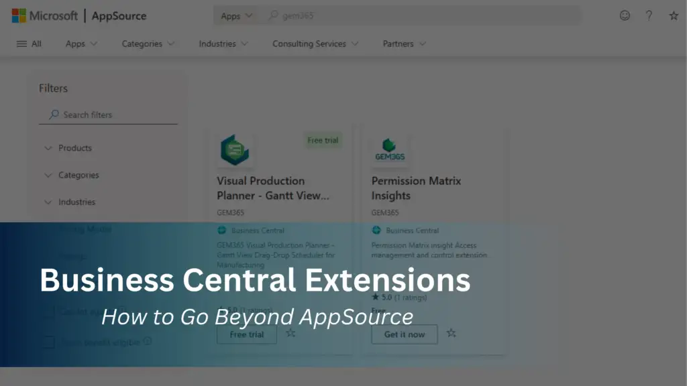Click the saved items star in the header

(672, 15)
